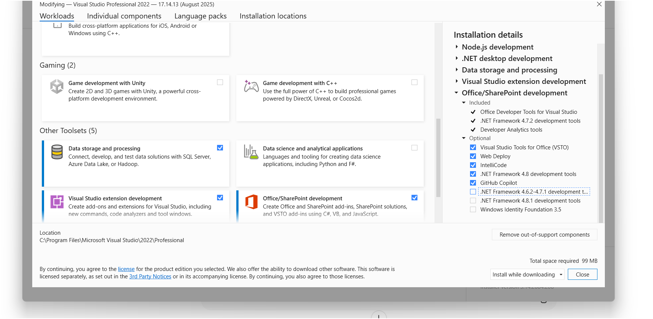Click the Close button
653x319 pixels.
[582, 275]
